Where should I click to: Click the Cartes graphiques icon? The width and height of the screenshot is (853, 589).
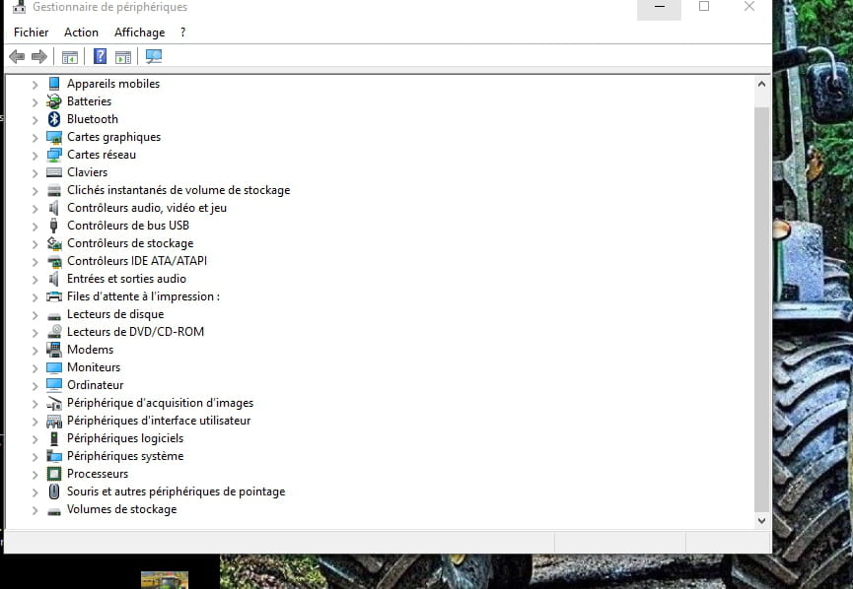pyautogui.click(x=54, y=137)
